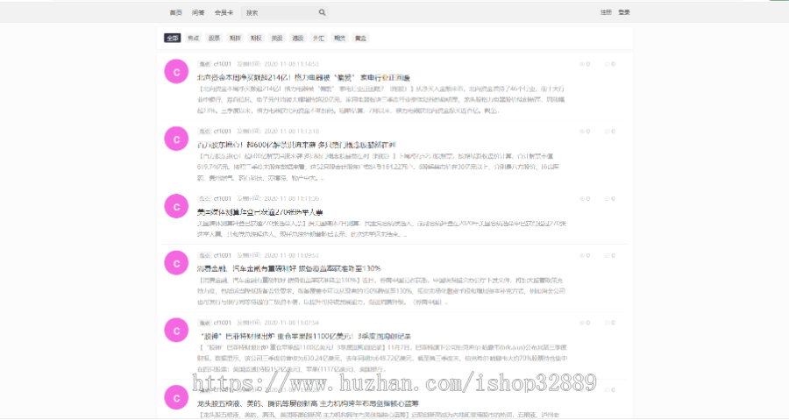Comment icon on 龙头股五粮液 post

click(607, 390)
